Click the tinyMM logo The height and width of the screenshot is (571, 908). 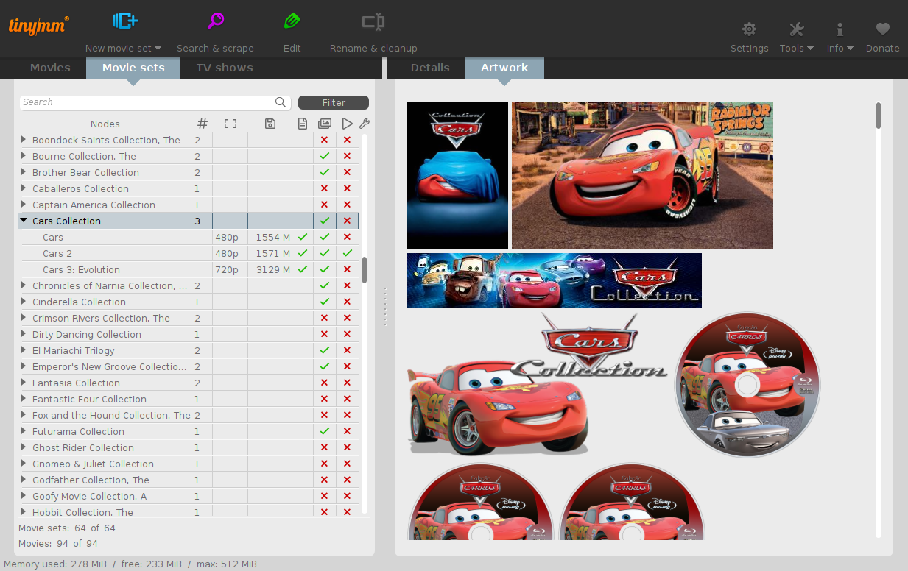point(39,26)
